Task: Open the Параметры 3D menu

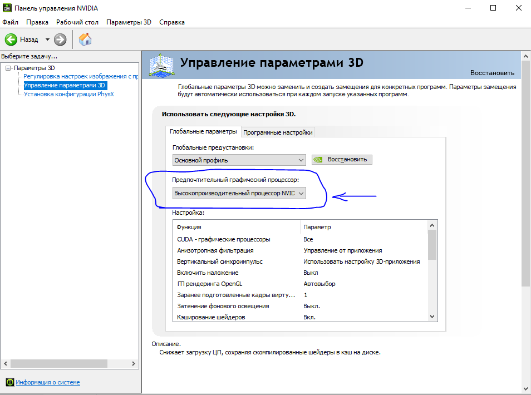Action: pyautogui.click(x=129, y=22)
